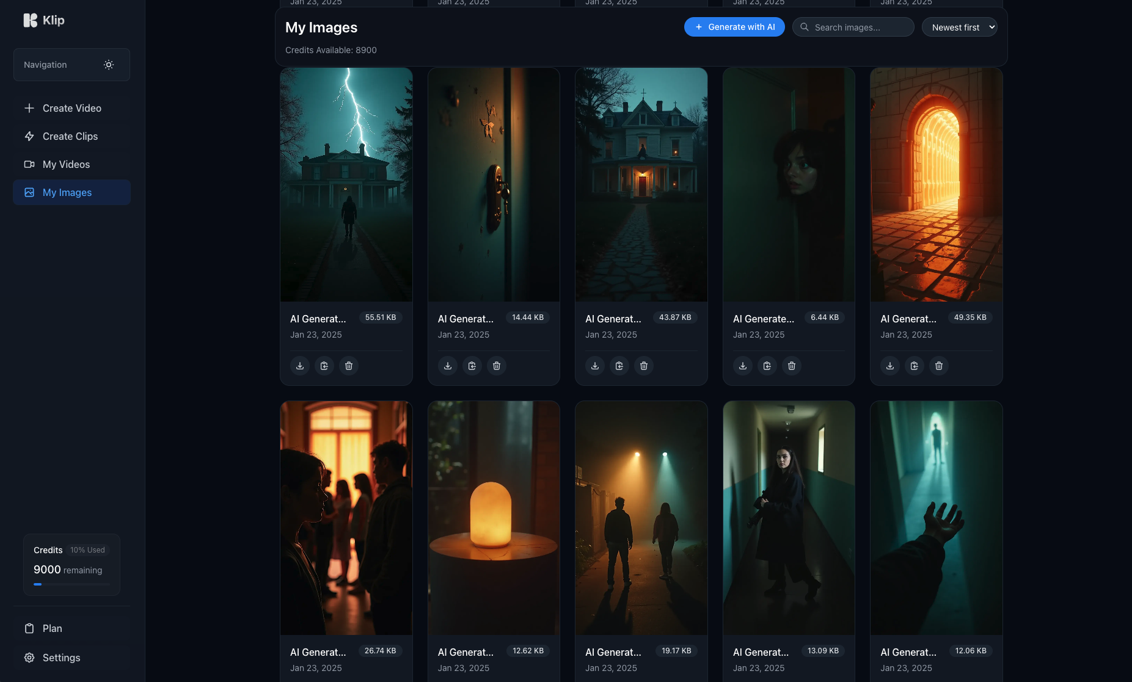1132x682 pixels.
Task: Toggle the light/dark theme sun icon
Action: tap(109, 65)
